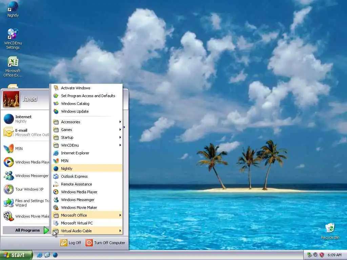Click the red security shield tray icon
Image resolution: width=347 pixels, height=260 pixels.
coord(322,255)
